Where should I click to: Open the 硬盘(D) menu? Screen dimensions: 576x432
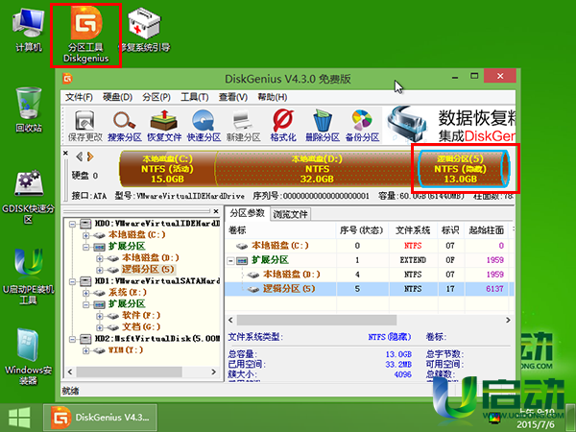pyautogui.click(x=117, y=97)
